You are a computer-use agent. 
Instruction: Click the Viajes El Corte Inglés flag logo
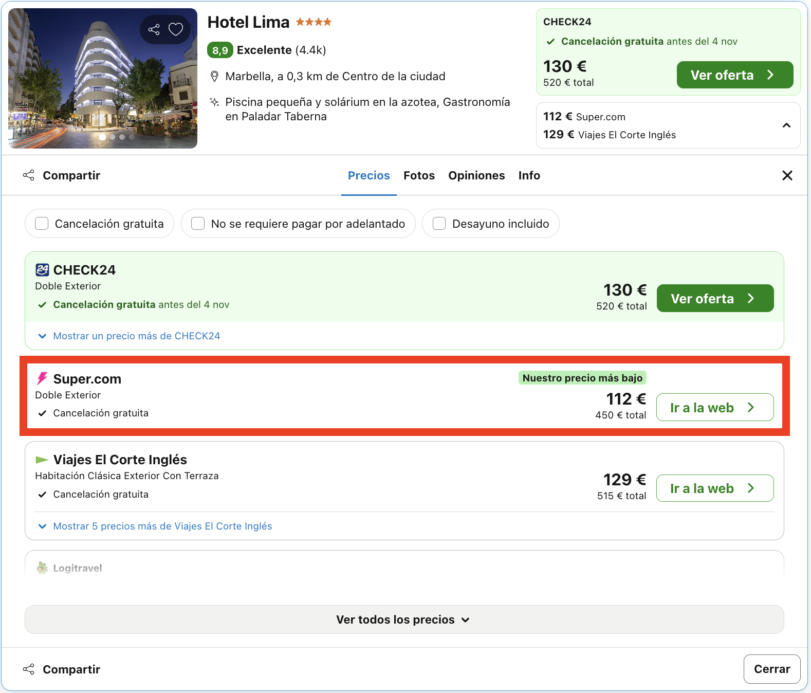(x=42, y=460)
